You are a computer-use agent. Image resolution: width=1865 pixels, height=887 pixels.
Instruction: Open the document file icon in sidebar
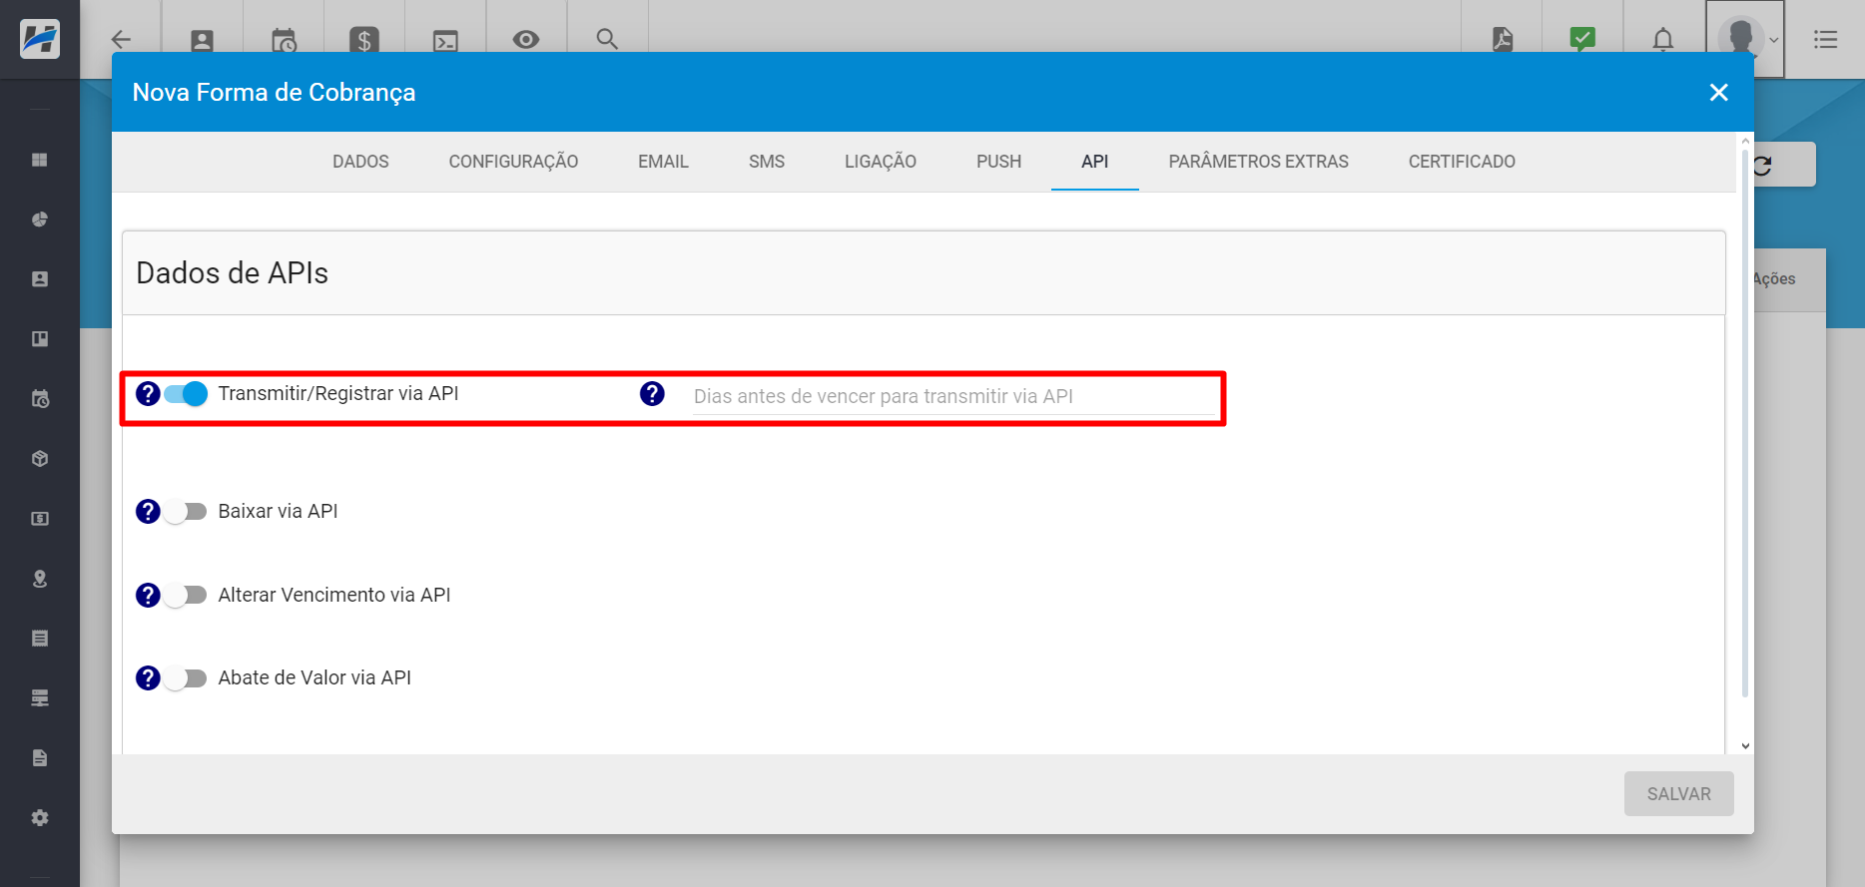pos(40,758)
